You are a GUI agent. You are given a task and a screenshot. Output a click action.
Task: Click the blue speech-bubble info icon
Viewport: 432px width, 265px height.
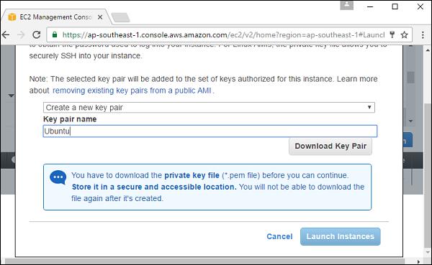tap(58, 177)
